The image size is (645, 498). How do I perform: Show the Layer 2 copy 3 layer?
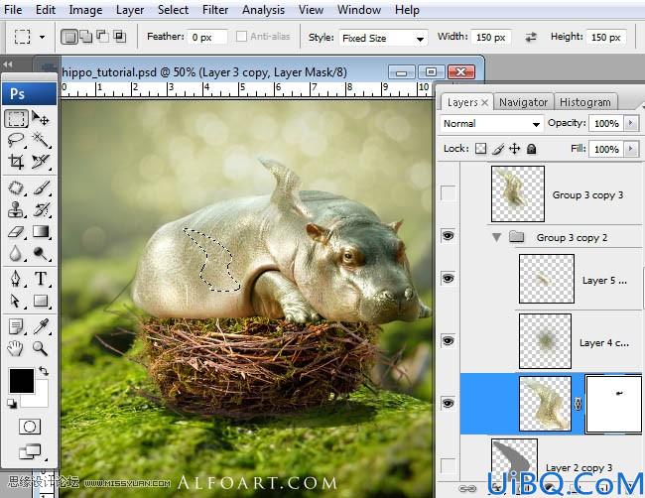pos(448,465)
